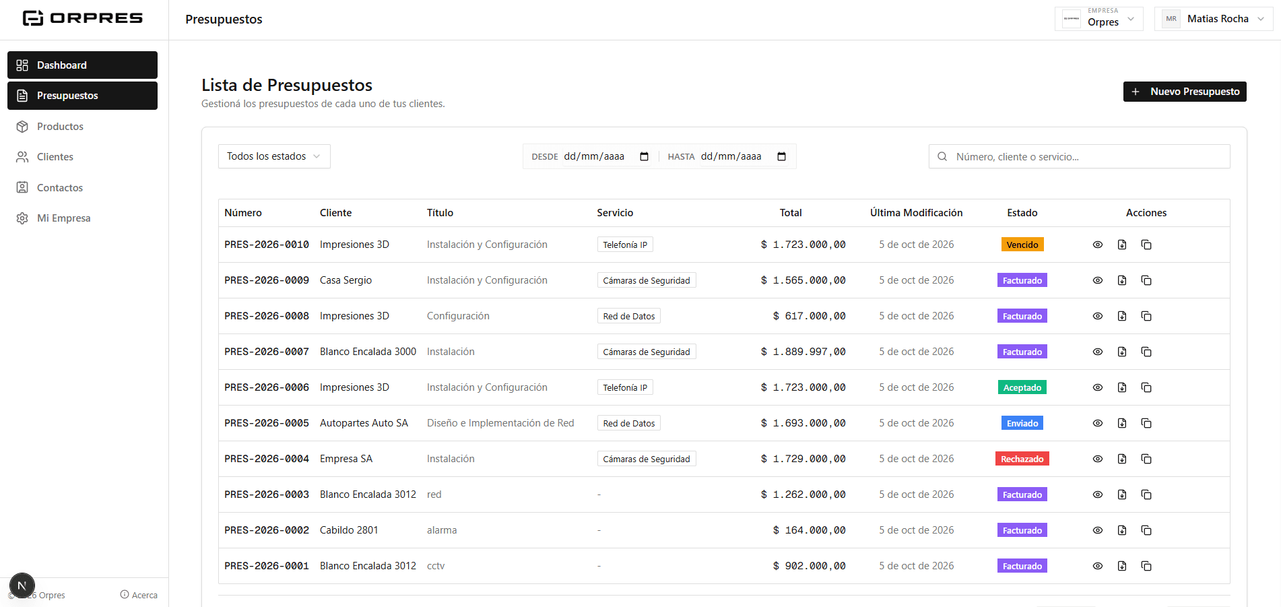Click the Rechazado status badge
This screenshot has height=607, width=1281.
click(x=1022, y=459)
